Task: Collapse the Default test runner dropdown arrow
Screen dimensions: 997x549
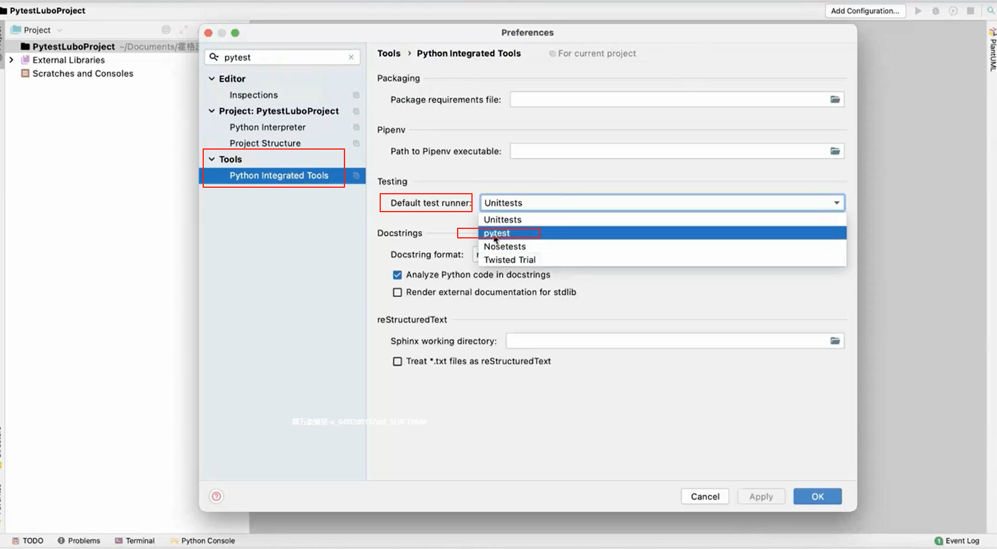Action: point(837,203)
